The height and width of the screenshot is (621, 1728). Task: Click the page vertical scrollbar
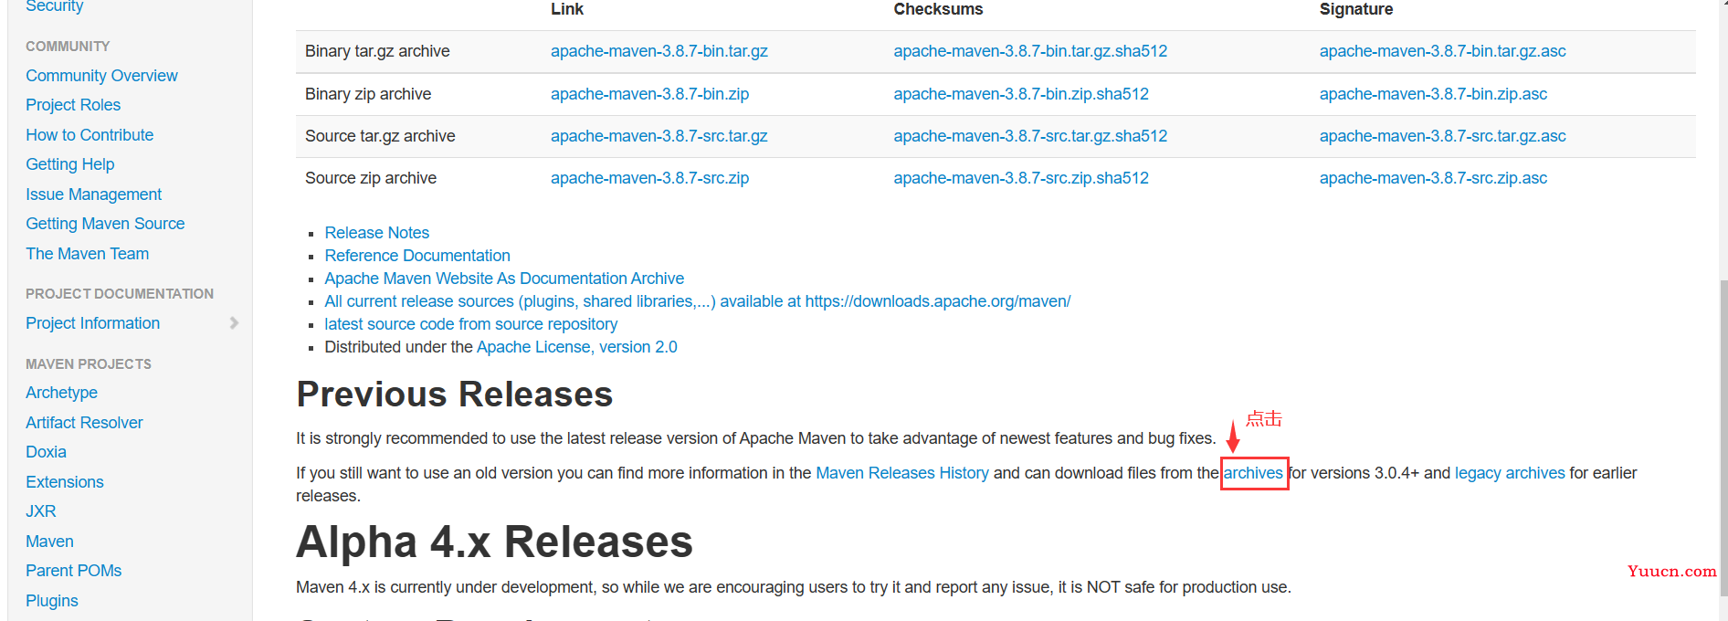click(1723, 438)
